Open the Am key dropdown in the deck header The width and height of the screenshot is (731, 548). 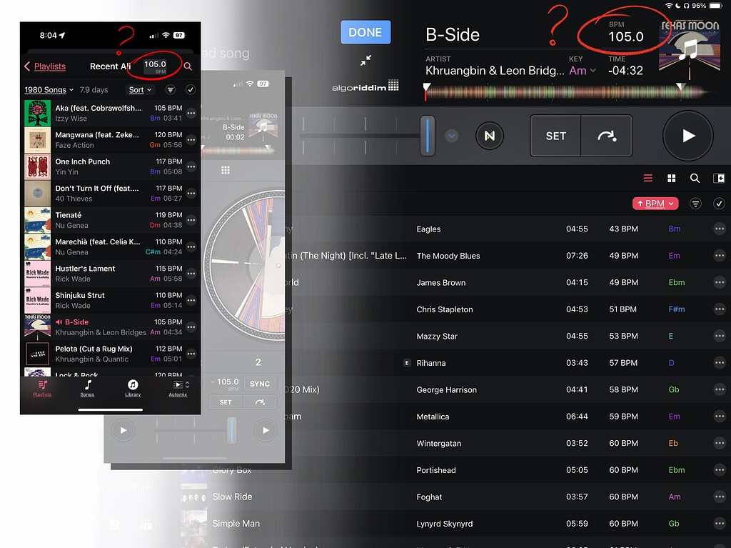pos(583,71)
